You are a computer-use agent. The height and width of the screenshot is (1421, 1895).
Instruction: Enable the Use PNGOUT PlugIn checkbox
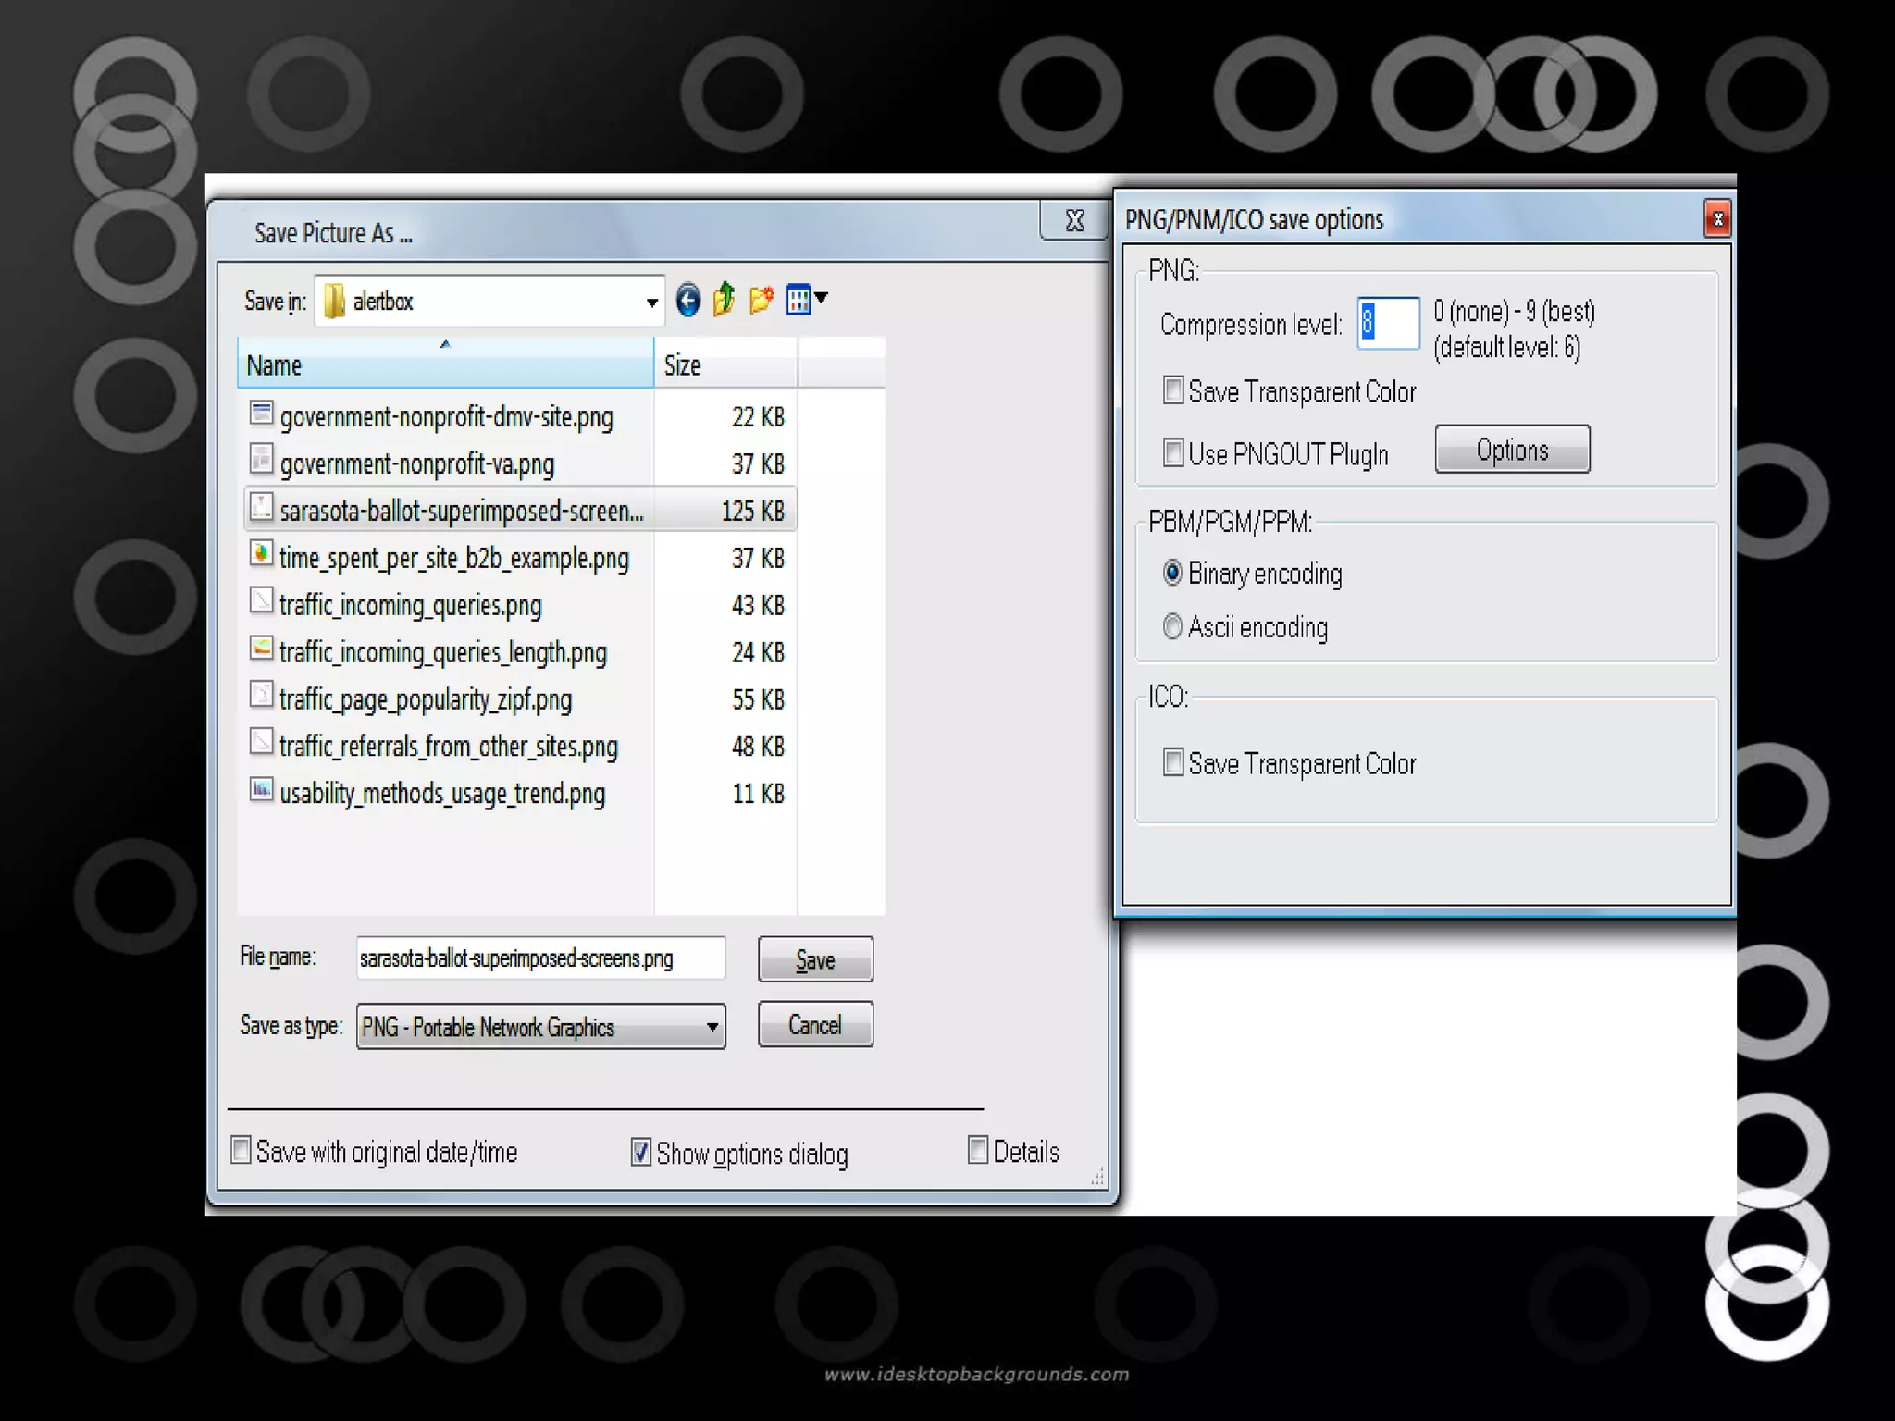pyautogui.click(x=1173, y=452)
